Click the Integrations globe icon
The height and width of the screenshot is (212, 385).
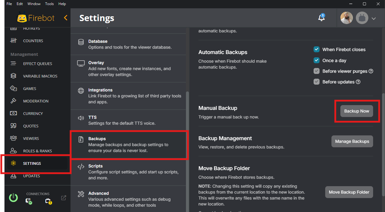(81, 91)
